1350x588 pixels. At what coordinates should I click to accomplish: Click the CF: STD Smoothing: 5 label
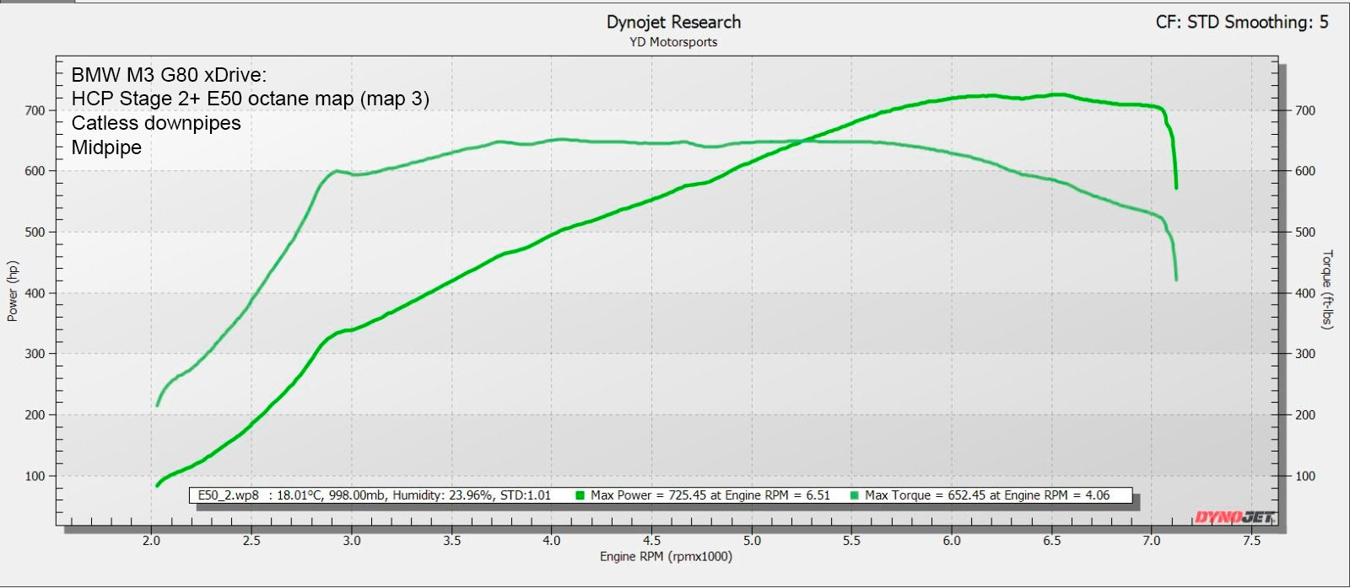pyautogui.click(x=1241, y=23)
